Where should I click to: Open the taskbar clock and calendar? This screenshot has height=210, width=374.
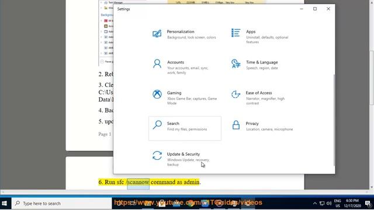pyautogui.click(x=352, y=204)
